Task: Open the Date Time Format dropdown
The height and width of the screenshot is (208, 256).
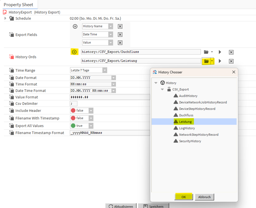Action: pos(114,91)
